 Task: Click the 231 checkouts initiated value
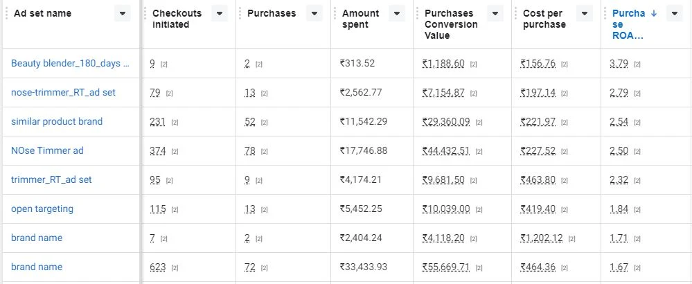click(157, 121)
